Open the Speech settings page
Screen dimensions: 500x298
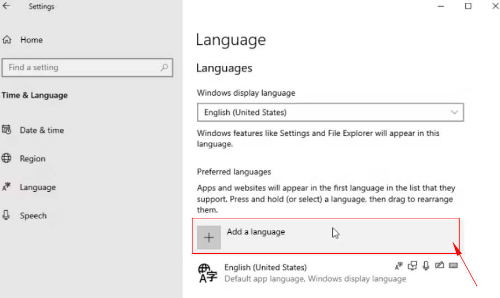[x=33, y=216]
